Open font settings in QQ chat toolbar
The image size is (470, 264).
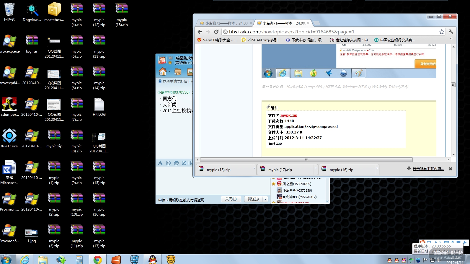coord(160,163)
